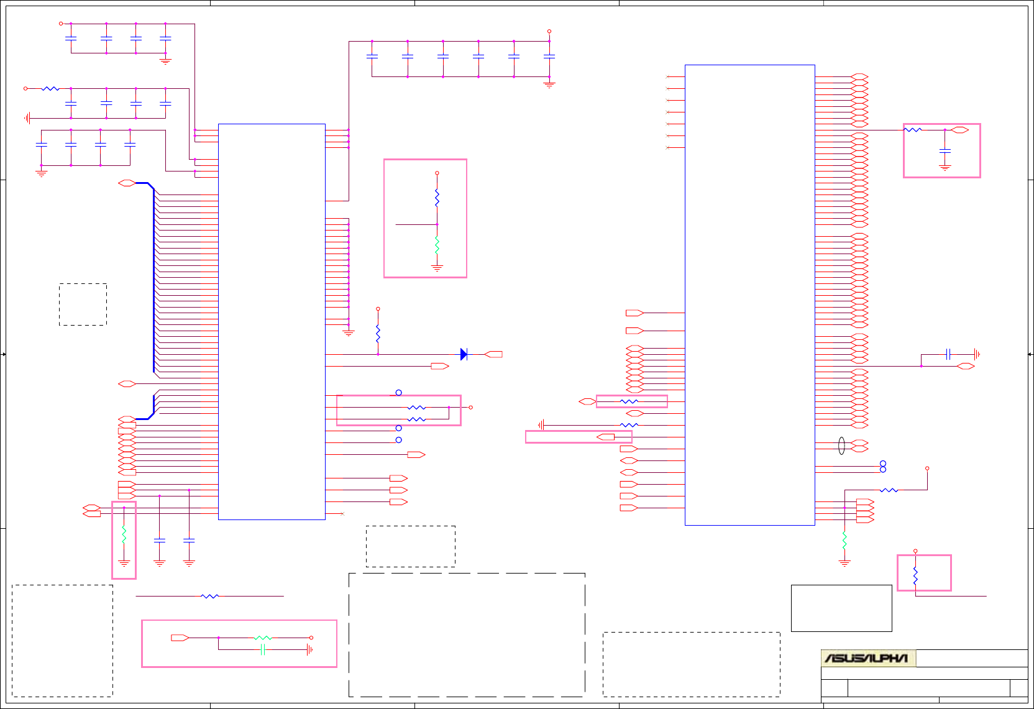Select the large IC block below the ground symbols
Screen dimensions: 1034x709
[x=272, y=321]
